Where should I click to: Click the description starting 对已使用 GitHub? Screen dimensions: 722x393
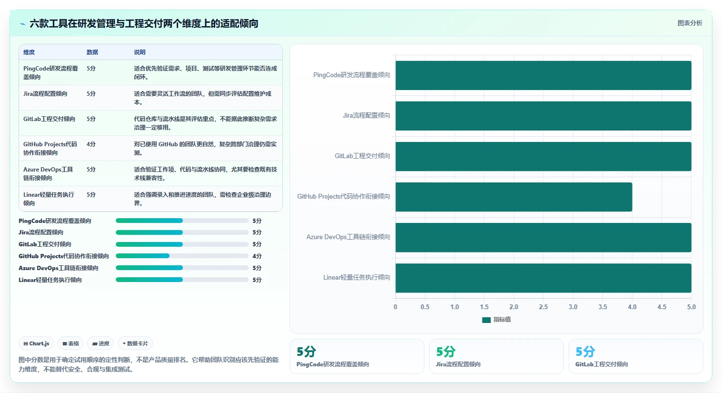coord(205,148)
